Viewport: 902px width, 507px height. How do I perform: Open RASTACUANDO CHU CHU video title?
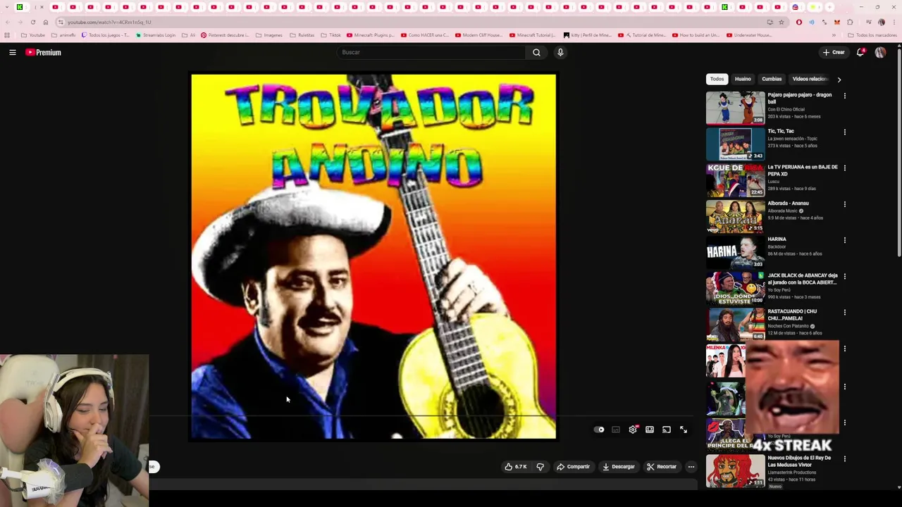[x=792, y=315]
